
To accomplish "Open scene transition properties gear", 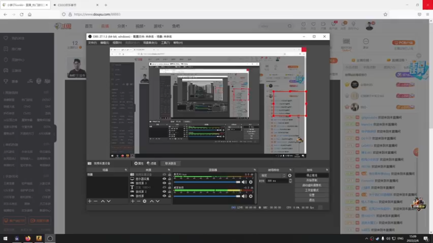I will tap(290, 175).
